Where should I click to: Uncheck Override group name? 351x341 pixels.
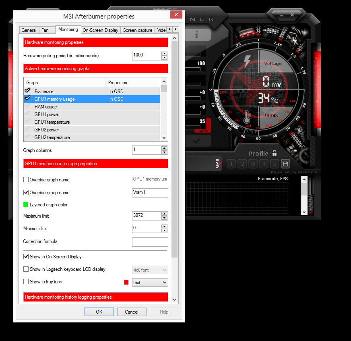click(x=26, y=192)
